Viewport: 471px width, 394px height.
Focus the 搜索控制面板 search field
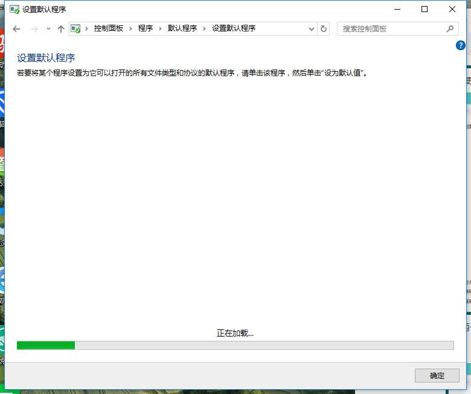click(392, 28)
